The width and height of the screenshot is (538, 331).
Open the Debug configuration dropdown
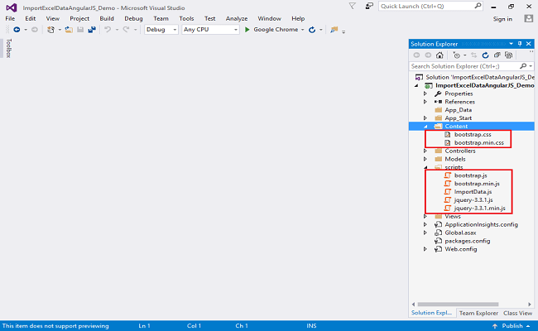(161, 30)
